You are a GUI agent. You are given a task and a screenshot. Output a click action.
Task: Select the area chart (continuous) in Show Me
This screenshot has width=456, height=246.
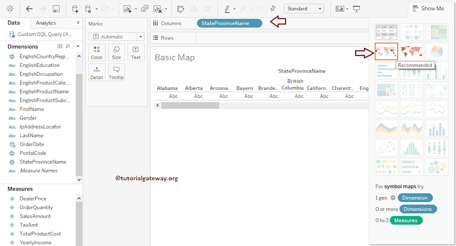tap(386, 129)
